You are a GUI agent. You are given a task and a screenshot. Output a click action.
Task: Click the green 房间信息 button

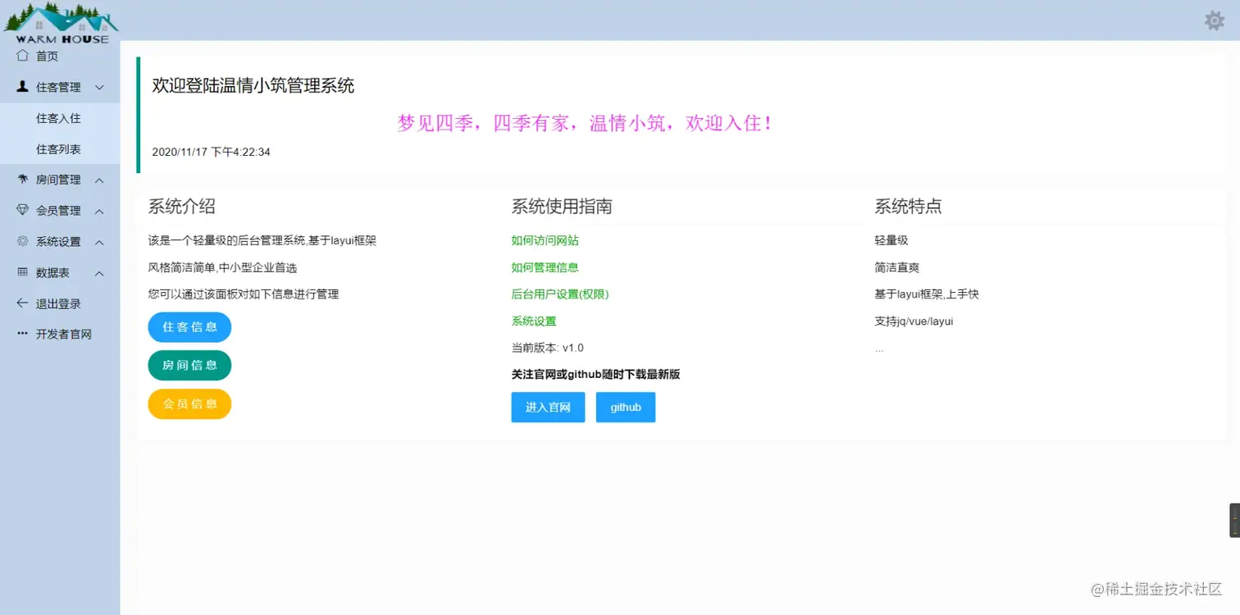189,366
